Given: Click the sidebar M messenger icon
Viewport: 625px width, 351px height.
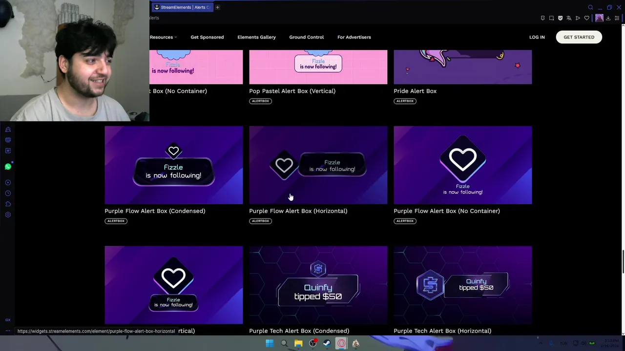Looking at the screenshot, I should click(x=8, y=151).
